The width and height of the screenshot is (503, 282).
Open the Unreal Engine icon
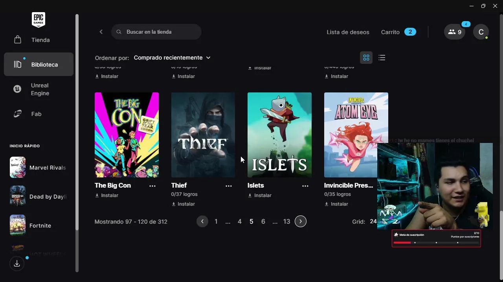click(17, 89)
